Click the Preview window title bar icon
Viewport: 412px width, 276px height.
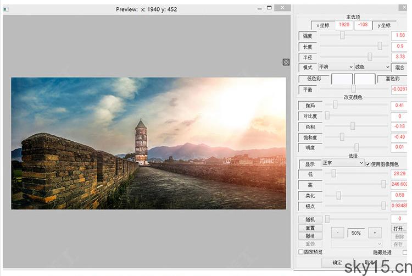tap(6, 9)
